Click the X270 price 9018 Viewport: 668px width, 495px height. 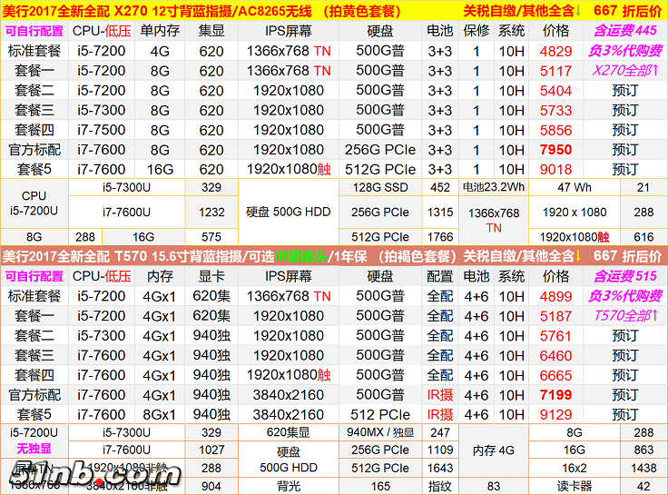point(555,169)
